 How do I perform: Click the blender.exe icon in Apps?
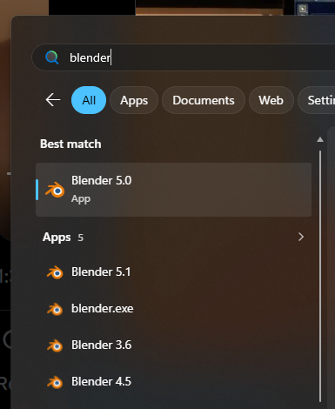tap(55, 309)
